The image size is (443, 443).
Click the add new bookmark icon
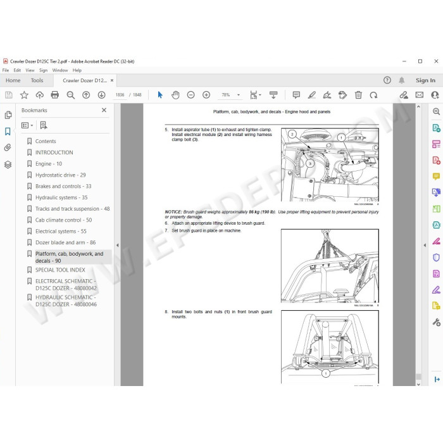click(44, 125)
